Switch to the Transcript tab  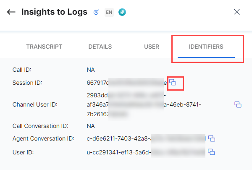point(44,47)
